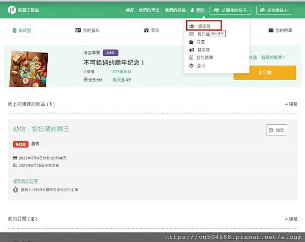Click the orange 我訂購 button
Screen dimensions: 305x242
click(265, 73)
